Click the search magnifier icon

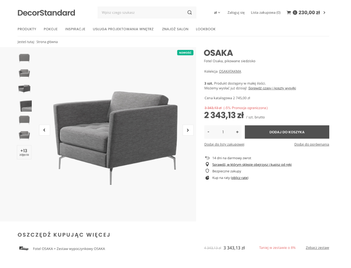[190, 13]
